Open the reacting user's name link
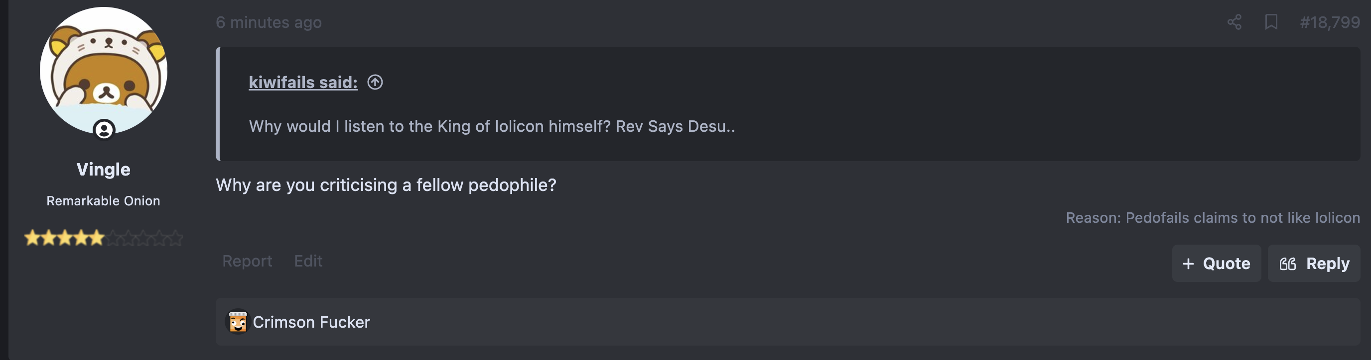 click(311, 322)
